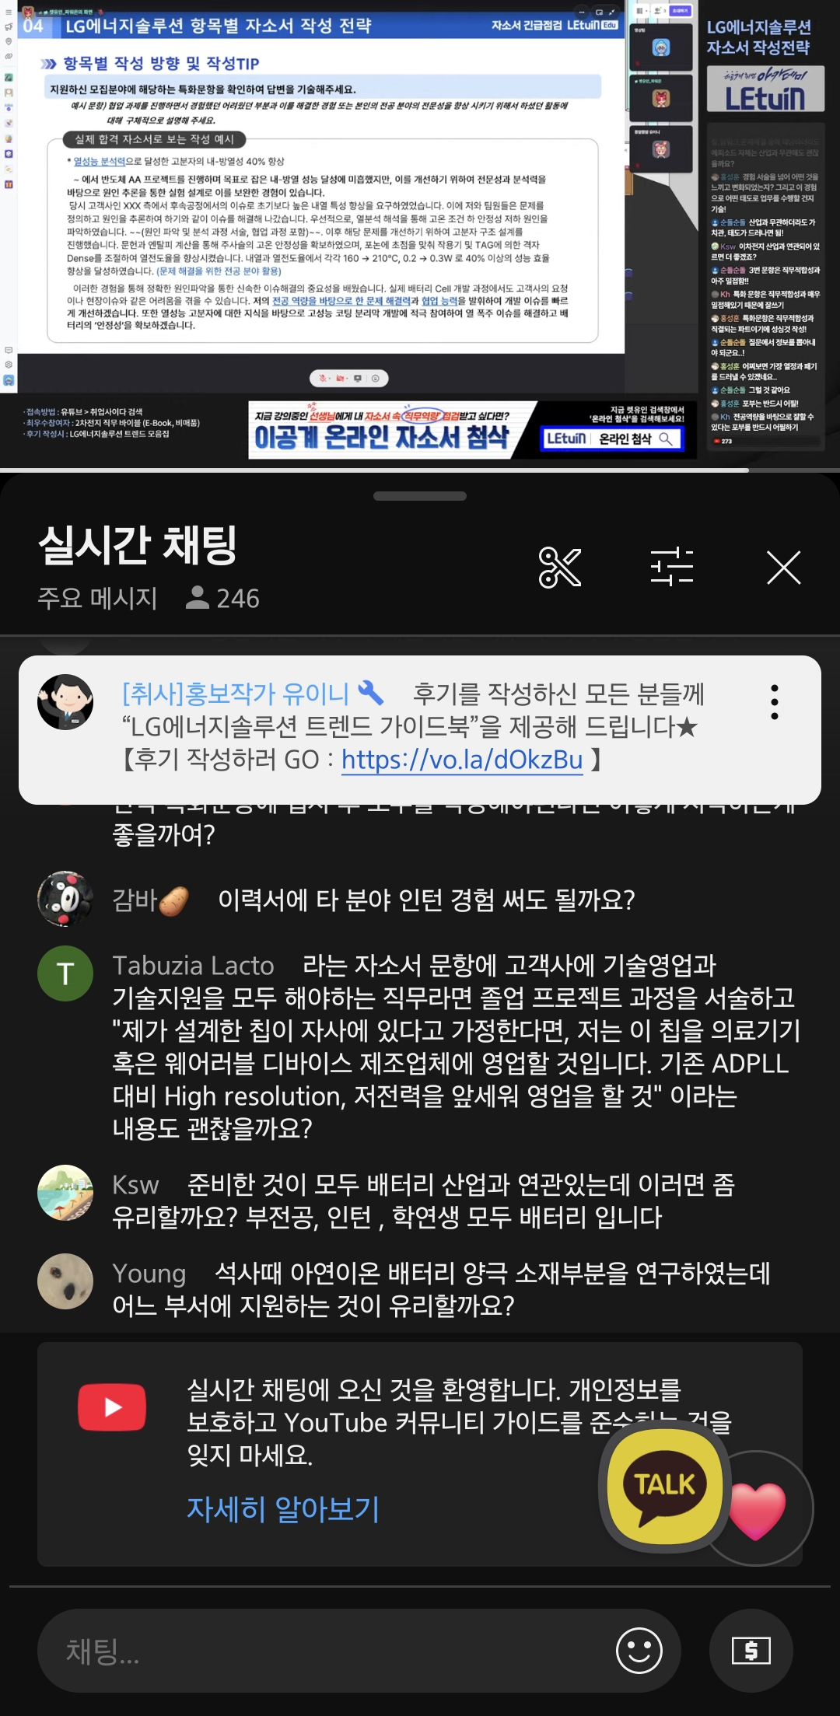840x1716 pixels.
Task: Open Super Chat dollar icon
Action: click(751, 1651)
